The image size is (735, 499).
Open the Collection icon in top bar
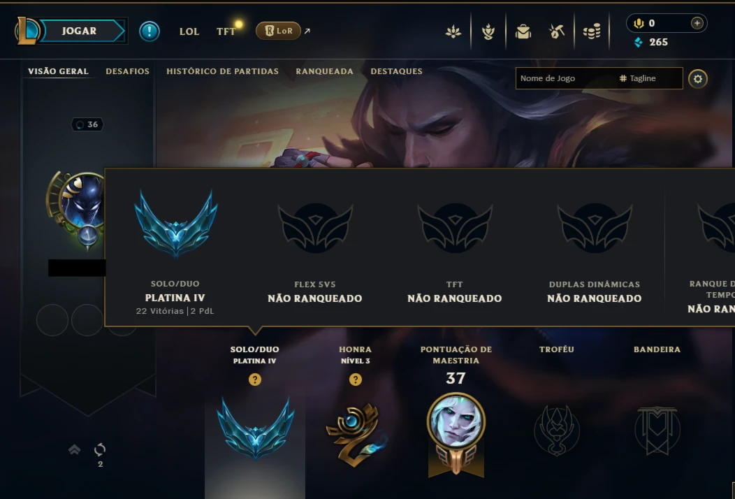[523, 31]
